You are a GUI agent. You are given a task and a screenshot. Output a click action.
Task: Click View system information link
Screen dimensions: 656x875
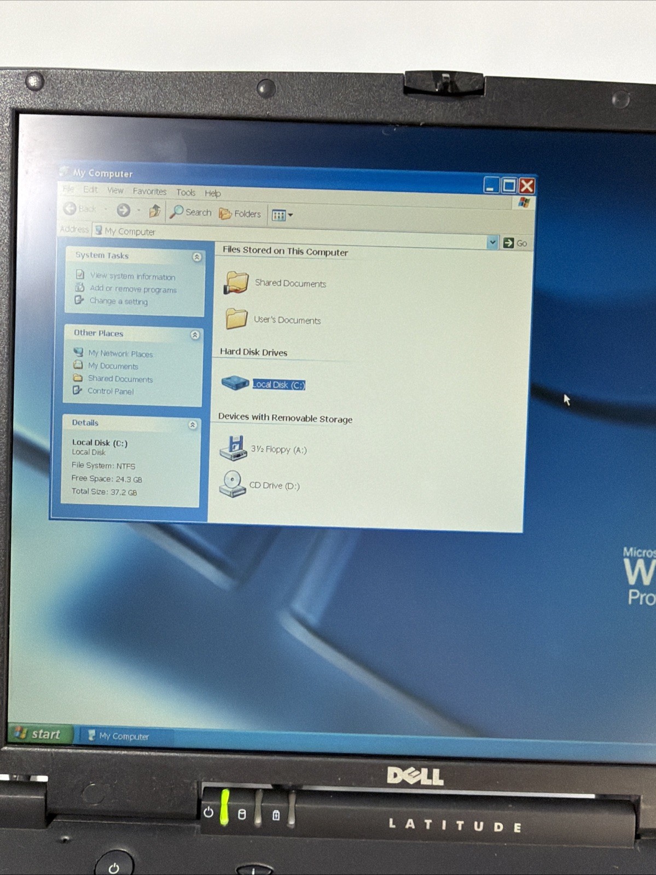pyautogui.click(x=132, y=276)
